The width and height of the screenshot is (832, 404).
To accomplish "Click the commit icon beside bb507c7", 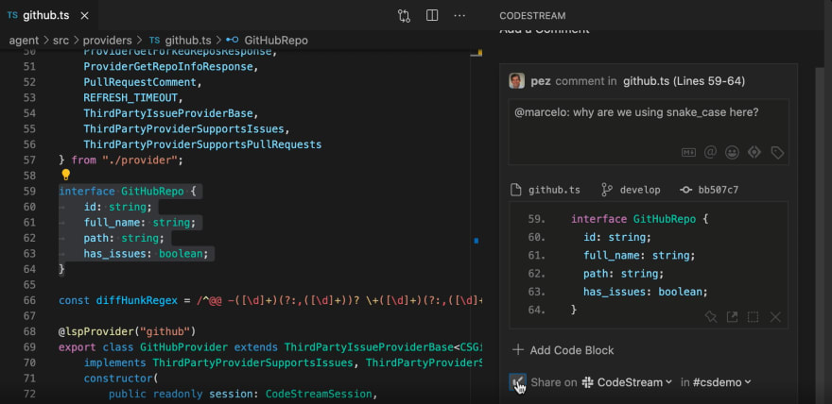I will click(685, 190).
